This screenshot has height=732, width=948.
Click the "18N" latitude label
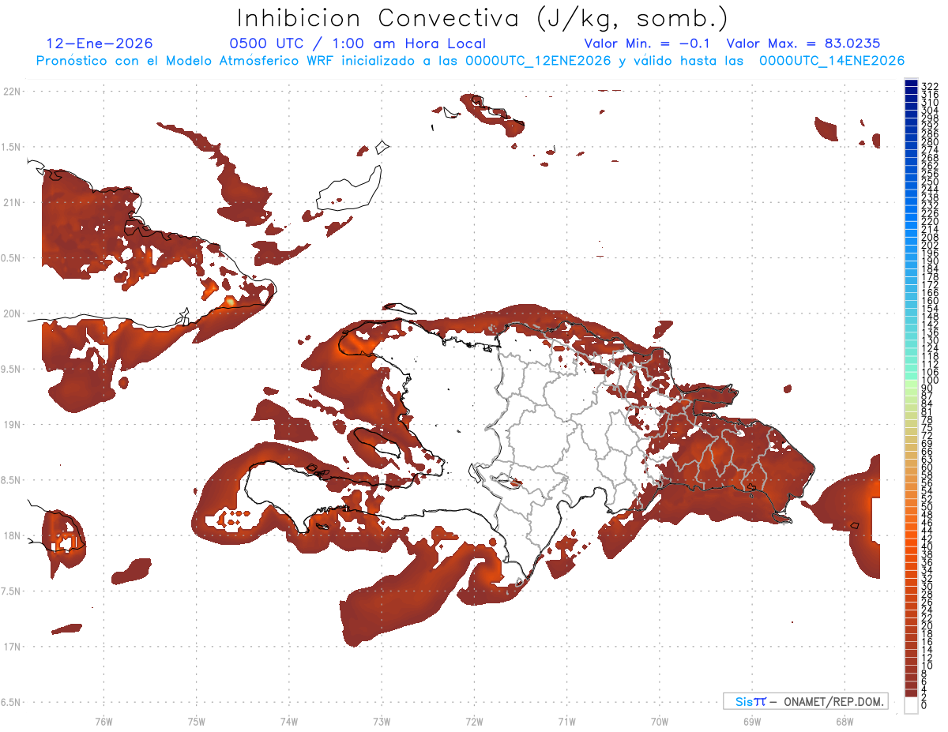(x=12, y=535)
